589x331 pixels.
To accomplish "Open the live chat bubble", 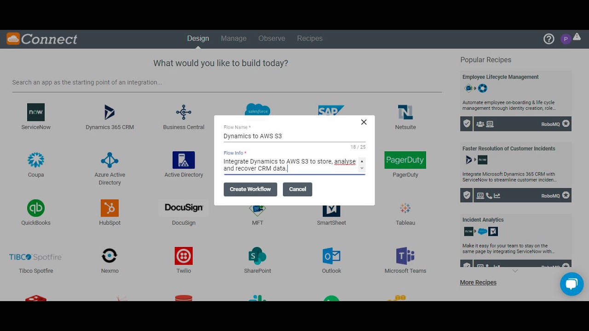I will [x=572, y=284].
